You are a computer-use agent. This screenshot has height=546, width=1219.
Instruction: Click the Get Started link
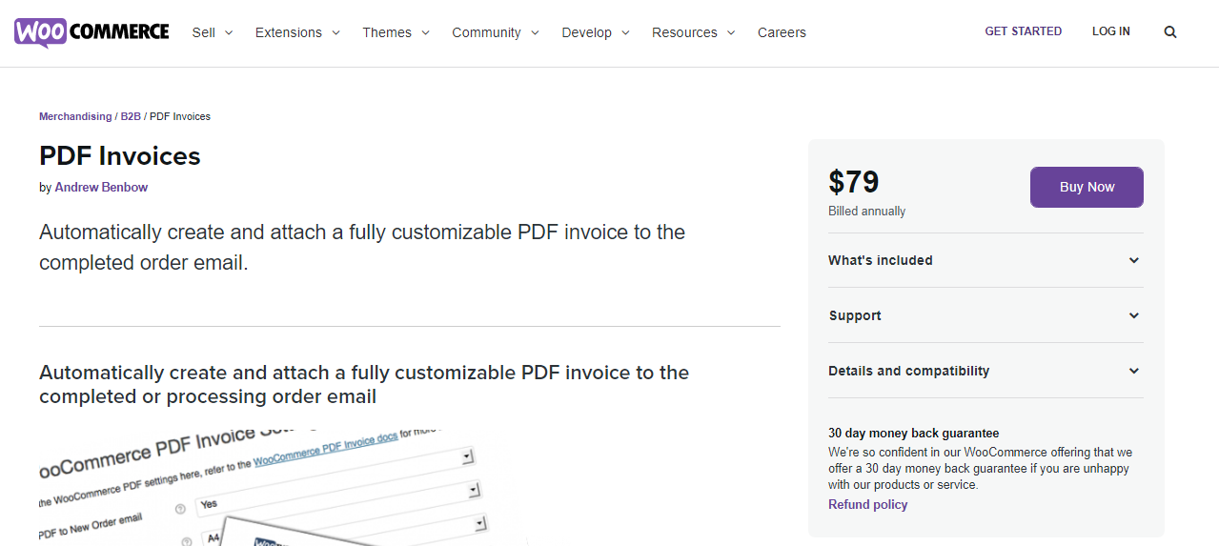[x=1023, y=31]
